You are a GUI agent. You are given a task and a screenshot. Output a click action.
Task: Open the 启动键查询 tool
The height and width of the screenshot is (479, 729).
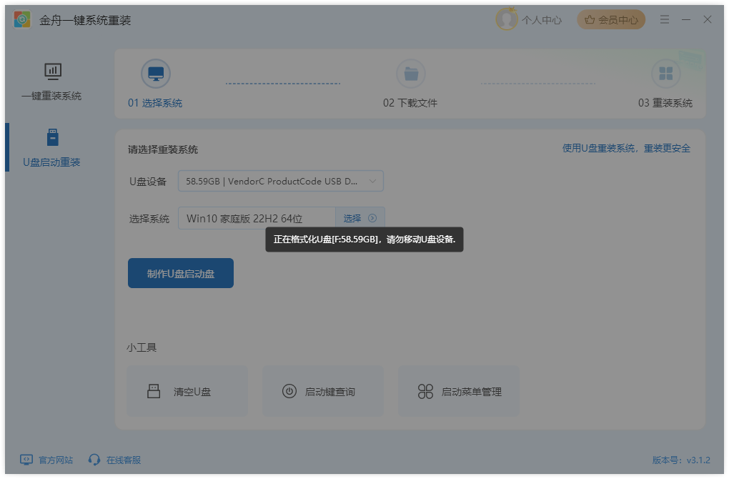323,391
